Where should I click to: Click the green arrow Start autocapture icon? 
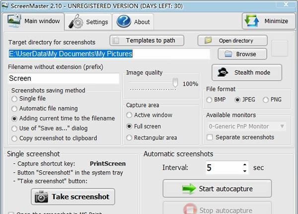[189, 189]
